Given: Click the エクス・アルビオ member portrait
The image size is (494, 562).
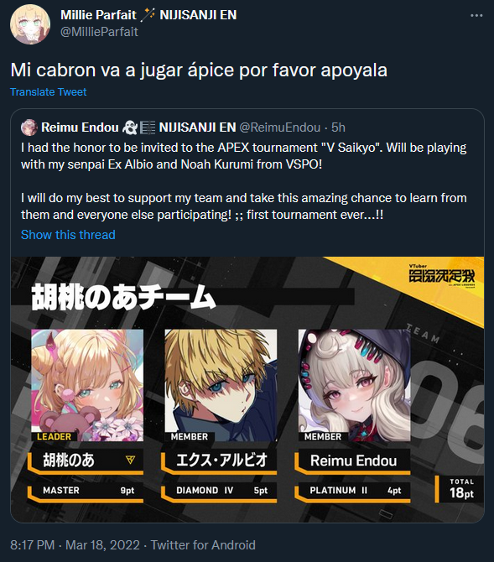Looking at the screenshot, I should click(221, 385).
